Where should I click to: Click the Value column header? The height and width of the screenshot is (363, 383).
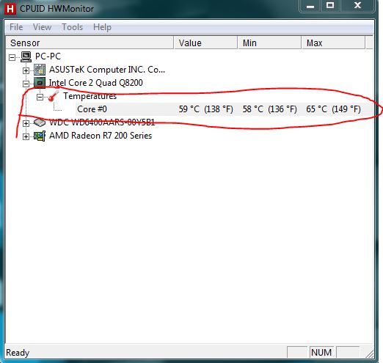pos(205,43)
